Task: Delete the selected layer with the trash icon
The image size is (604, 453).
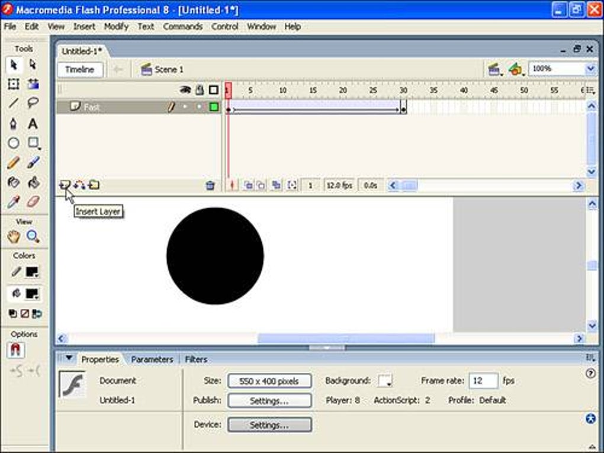Action: point(210,185)
